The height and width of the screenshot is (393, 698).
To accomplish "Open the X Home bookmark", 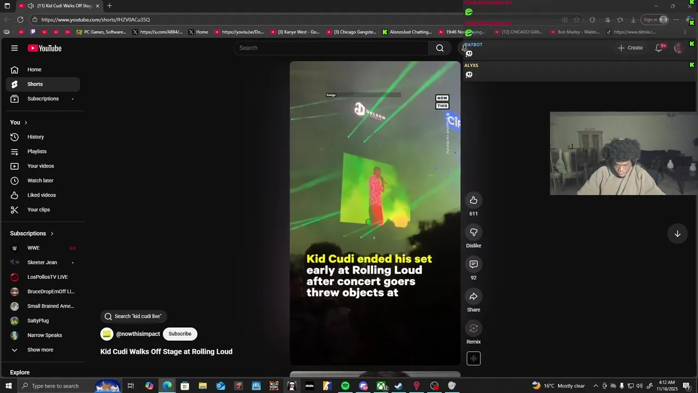I will pyautogui.click(x=198, y=32).
